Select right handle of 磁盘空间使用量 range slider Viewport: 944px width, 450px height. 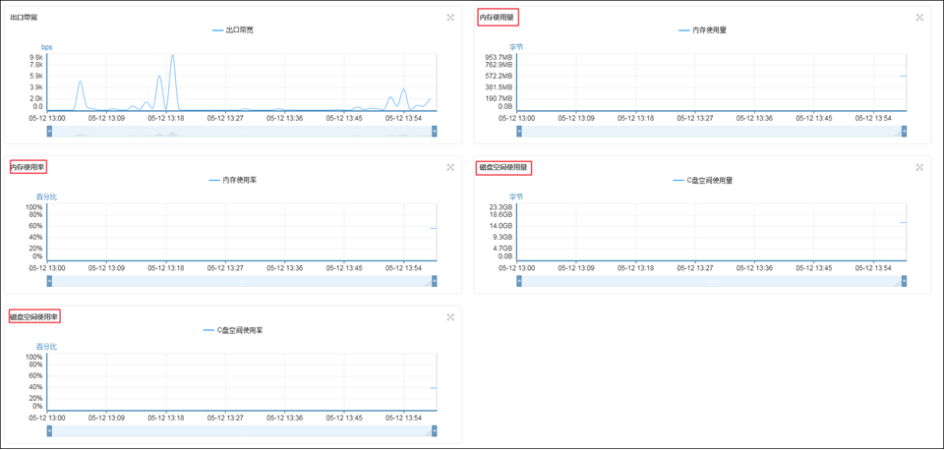[x=904, y=281]
